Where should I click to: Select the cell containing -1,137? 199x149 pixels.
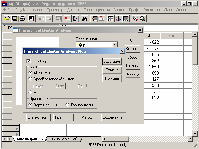click(152, 48)
